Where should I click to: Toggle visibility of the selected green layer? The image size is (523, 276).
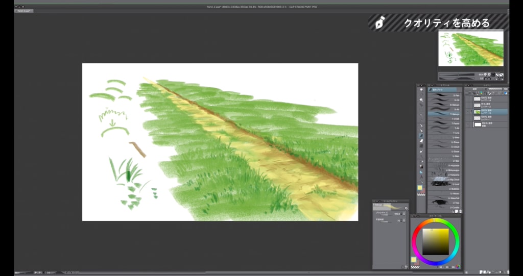point(467,111)
